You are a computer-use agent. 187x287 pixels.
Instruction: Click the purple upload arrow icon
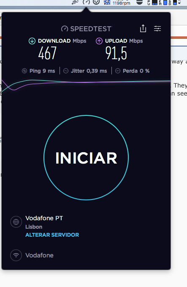99,41
